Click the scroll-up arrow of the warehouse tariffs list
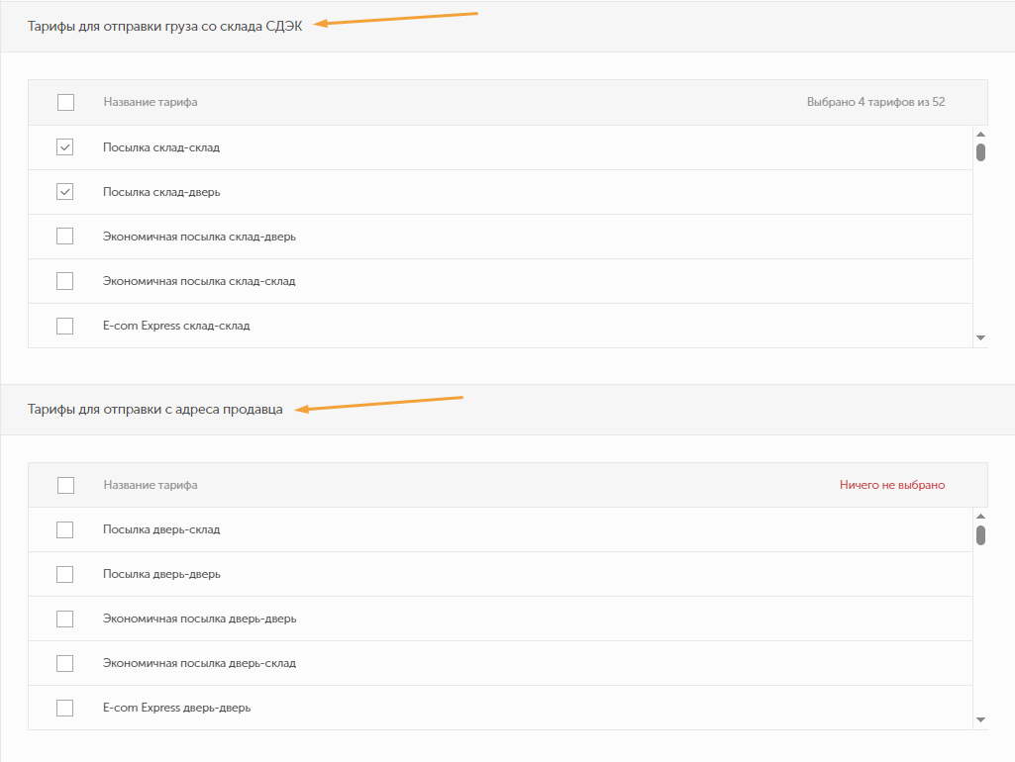 tap(980, 134)
